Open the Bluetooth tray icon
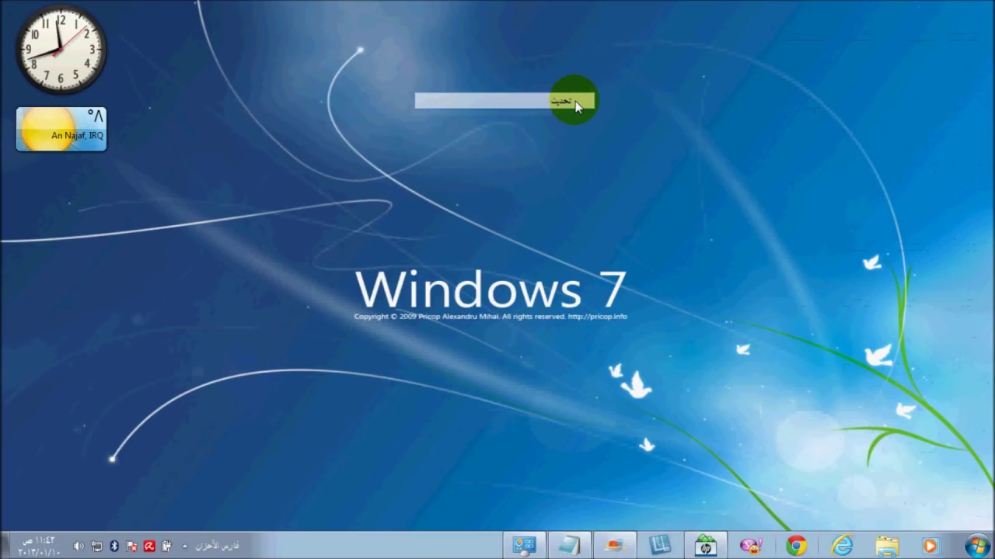This screenshot has width=995, height=559. coord(113,547)
